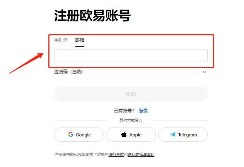Click the 注册账号即代表您同意了欧易的 agreement text
Screen dimensions: 244x167
click(x=81, y=155)
